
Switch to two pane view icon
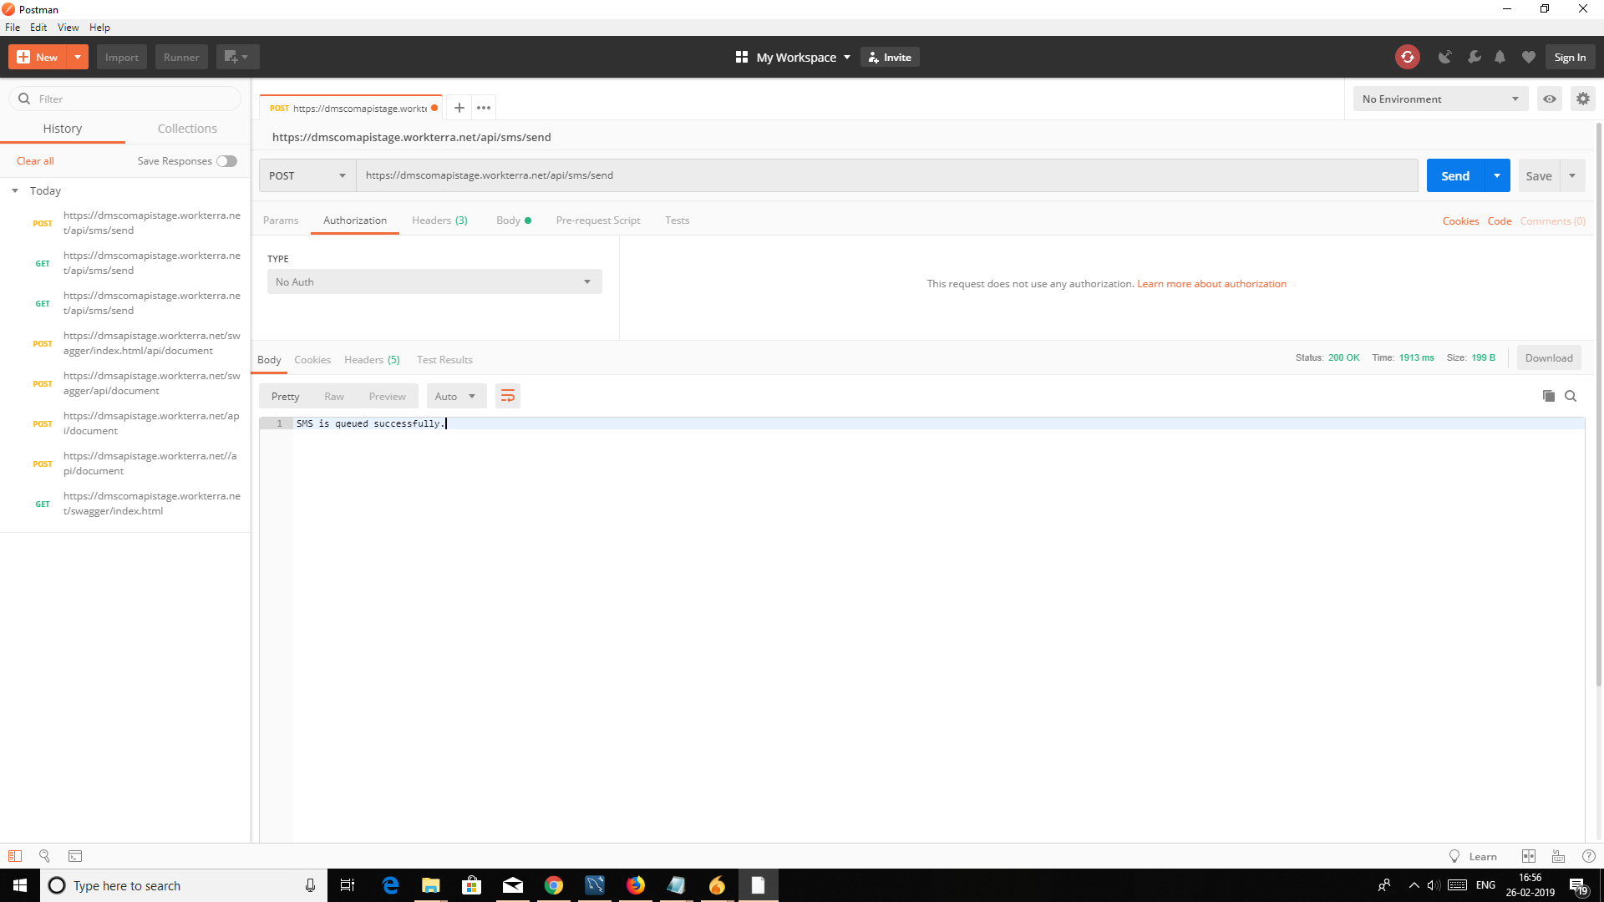click(x=1529, y=856)
